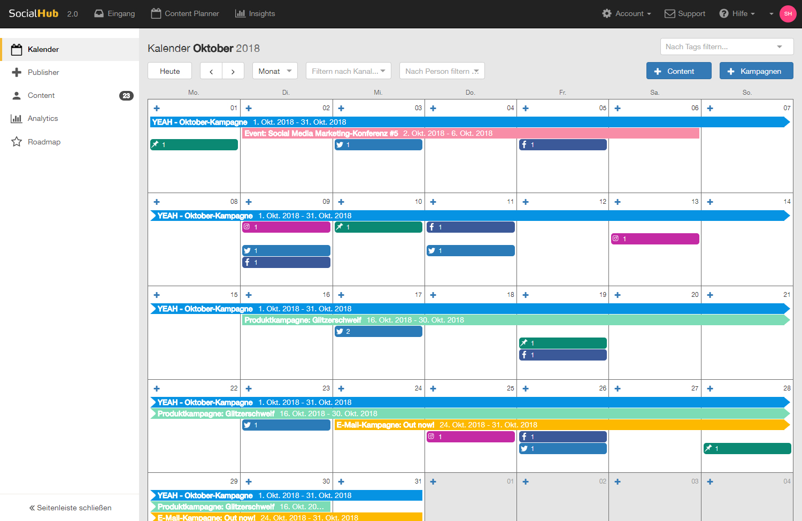Click the SH user avatar

tap(788, 14)
